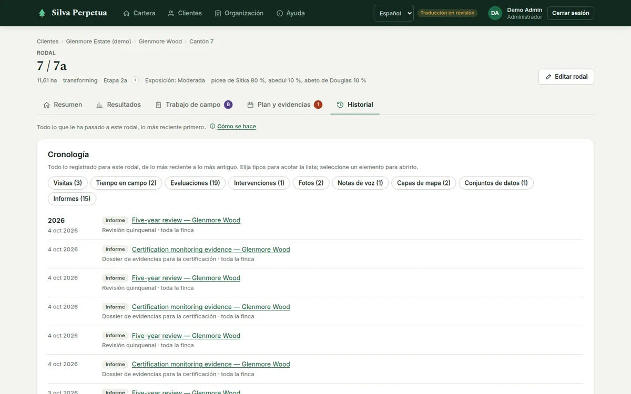The height and width of the screenshot is (394, 631).
Task: Click the 7 / 7a rodal title
Action: (x=52, y=66)
